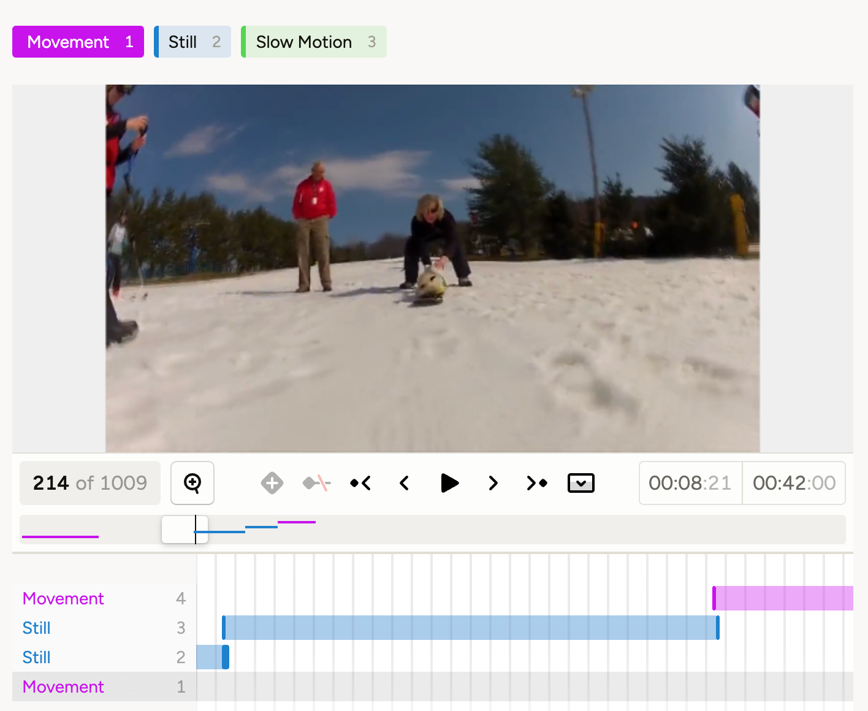Step forward one frame

[x=493, y=483]
